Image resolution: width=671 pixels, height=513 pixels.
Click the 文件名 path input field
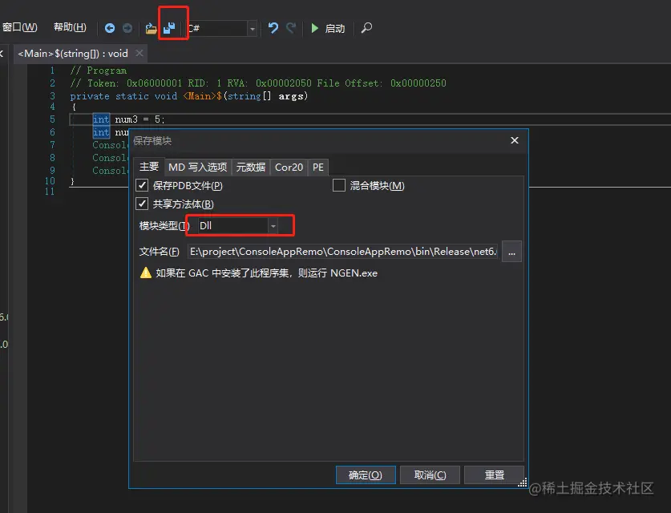pos(343,252)
